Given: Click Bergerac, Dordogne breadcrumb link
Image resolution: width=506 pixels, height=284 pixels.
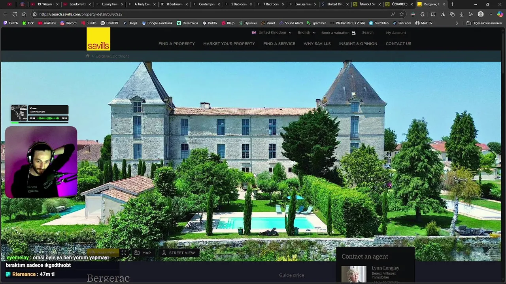Looking at the screenshot, I should point(112,56).
